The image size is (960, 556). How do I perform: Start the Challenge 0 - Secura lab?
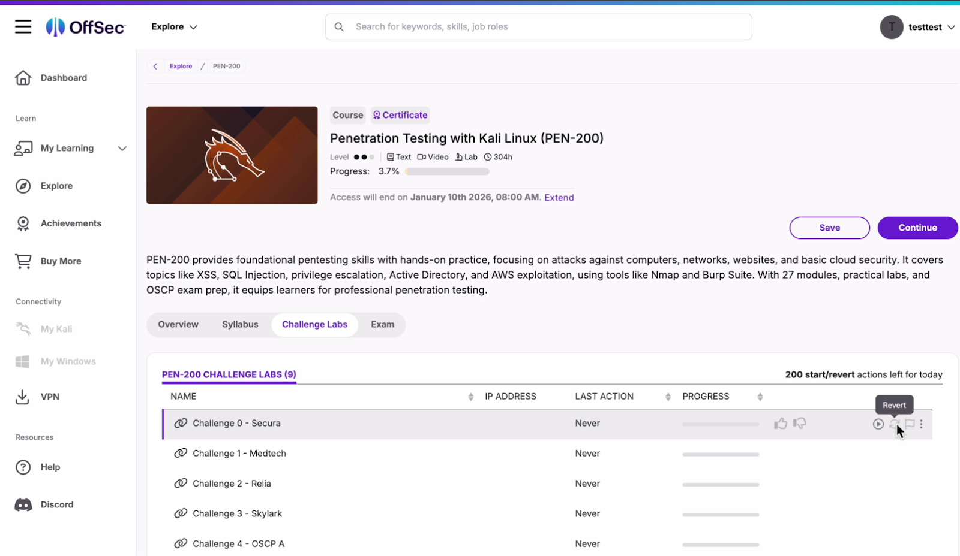point(878,424)
